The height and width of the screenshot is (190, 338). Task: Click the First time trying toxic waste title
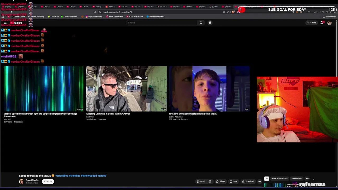(193, 114)
